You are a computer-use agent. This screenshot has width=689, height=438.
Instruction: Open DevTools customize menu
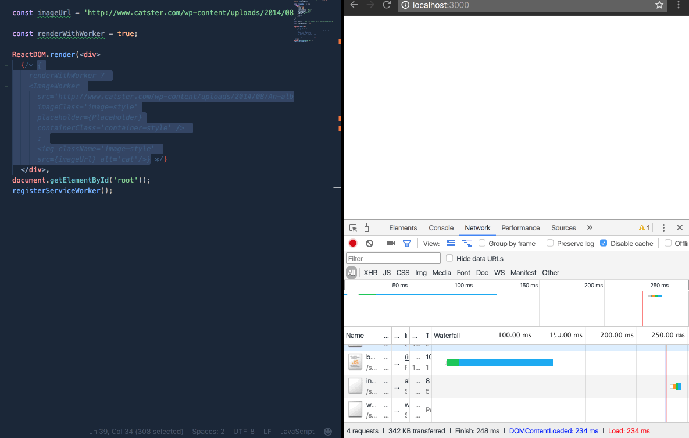[x=663, y=227]
